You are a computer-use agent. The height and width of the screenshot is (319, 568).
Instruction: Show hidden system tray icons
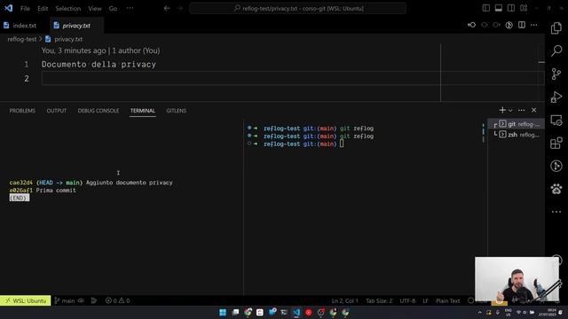coord(480,312)
